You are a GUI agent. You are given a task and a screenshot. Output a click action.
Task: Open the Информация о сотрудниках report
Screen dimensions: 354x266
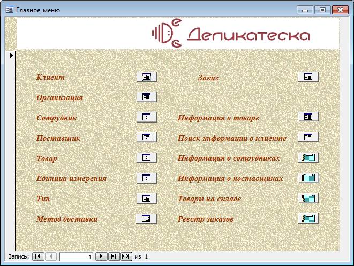308,157
